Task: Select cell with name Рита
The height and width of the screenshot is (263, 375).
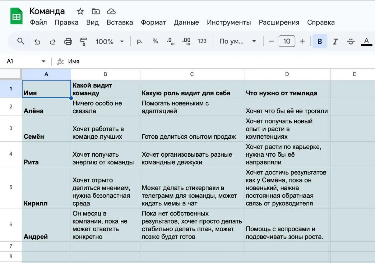Action: [x=46, y=154]
